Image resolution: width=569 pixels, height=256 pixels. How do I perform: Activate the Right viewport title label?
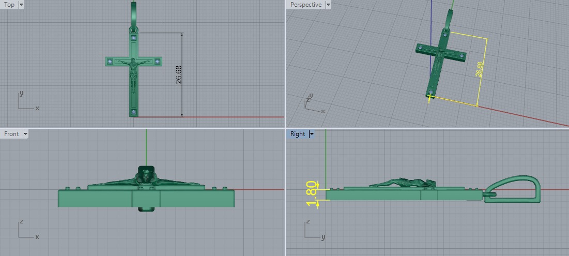[298, 134]
